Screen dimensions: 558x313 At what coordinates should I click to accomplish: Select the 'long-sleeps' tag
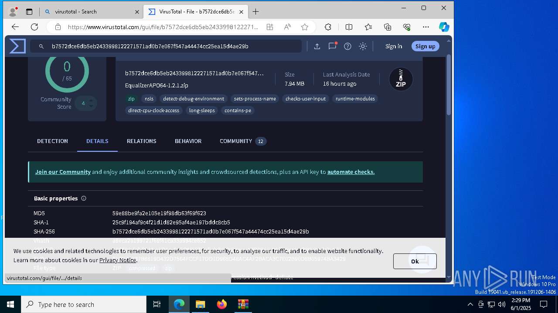click(x=202, y=110)
